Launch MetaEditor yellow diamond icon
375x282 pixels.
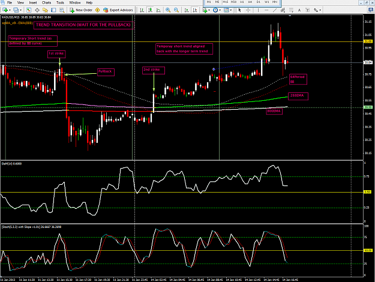pyautogui.click(x=97, y=10)
